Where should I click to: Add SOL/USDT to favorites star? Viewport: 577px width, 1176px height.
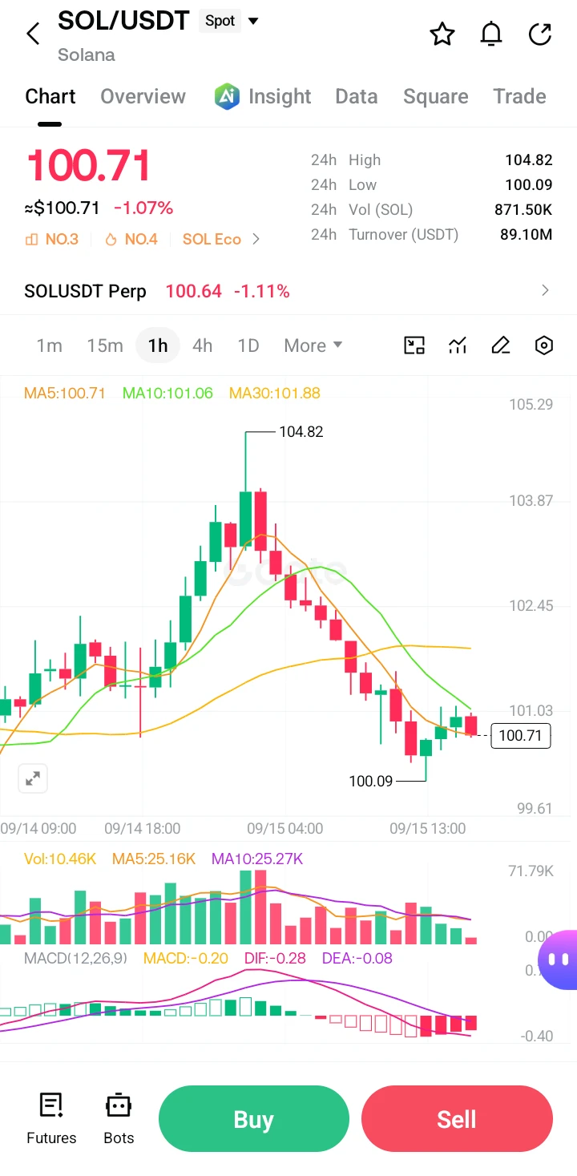point(442,34)
